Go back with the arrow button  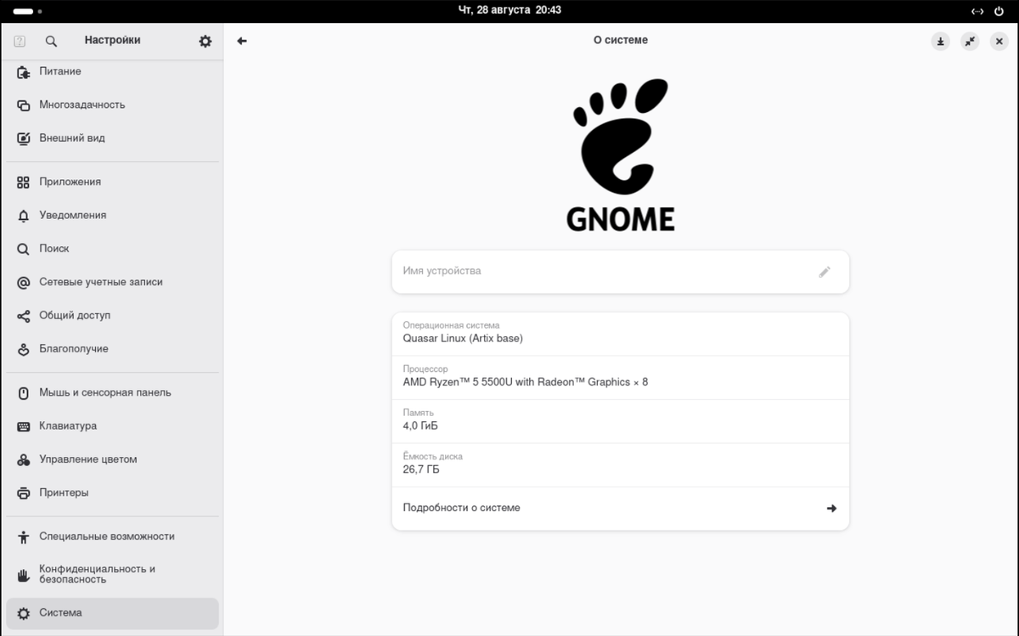[x=242, y=40]
